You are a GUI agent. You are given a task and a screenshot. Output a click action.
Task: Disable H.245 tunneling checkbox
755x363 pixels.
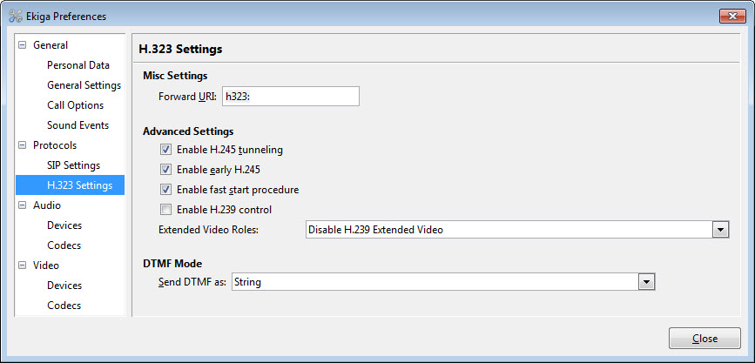click(x=165, y=150)
